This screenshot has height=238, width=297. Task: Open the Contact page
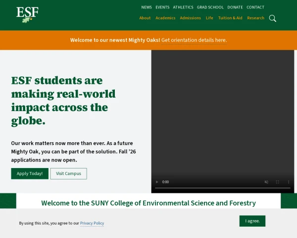point(255,7)
